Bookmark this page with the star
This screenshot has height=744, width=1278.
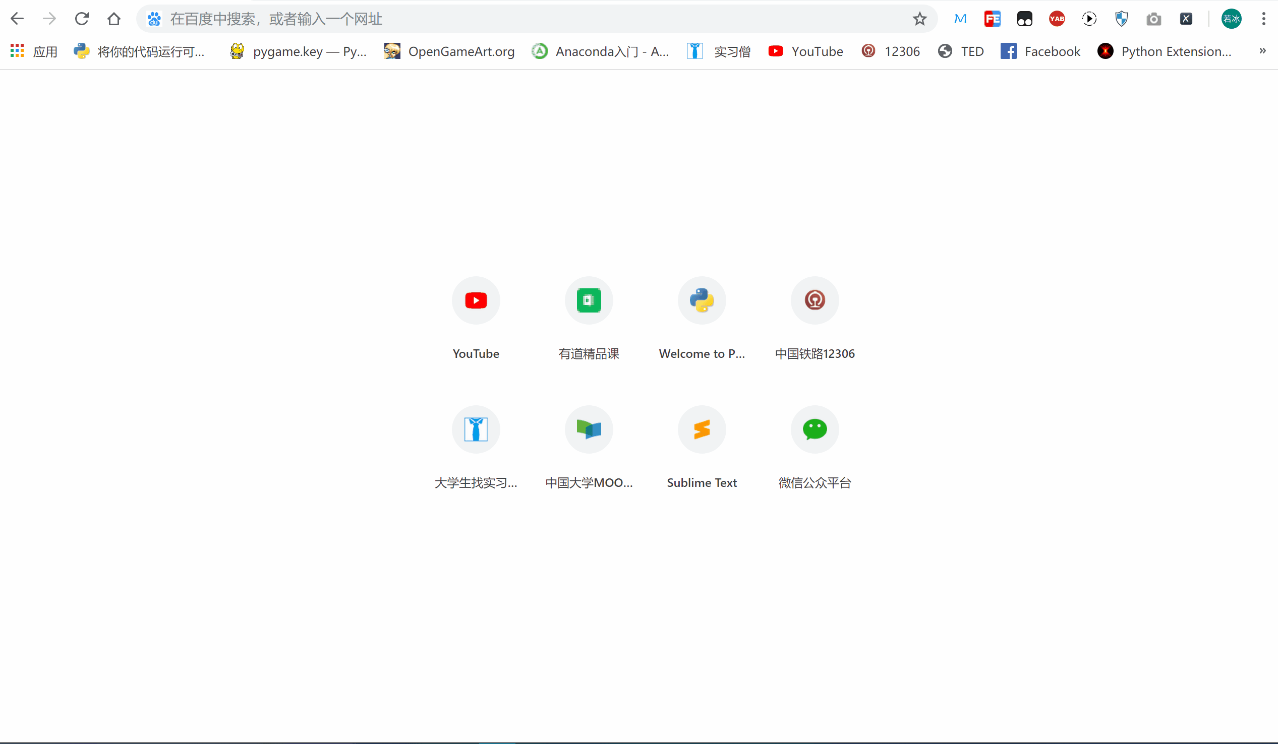coord(919,19)
